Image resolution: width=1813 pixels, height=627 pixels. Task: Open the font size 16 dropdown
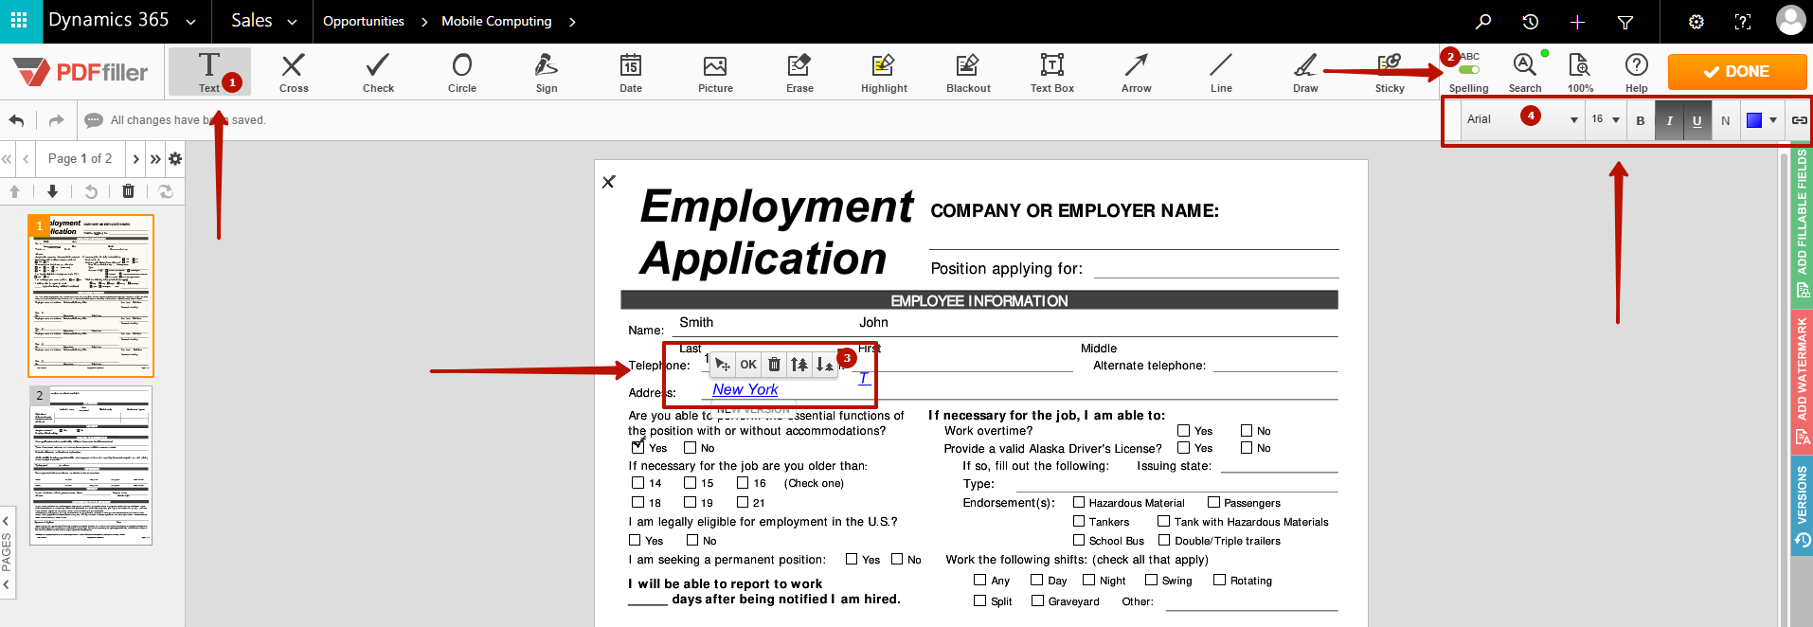coord(1606,120)
